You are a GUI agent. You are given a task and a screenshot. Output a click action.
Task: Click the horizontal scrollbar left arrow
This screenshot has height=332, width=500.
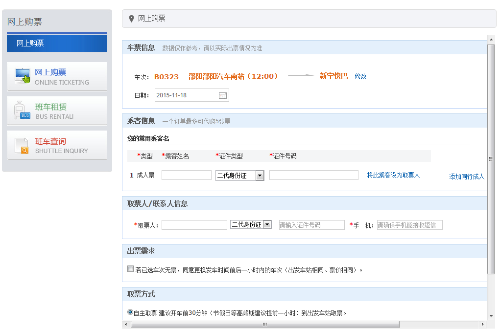pos(126,324)
